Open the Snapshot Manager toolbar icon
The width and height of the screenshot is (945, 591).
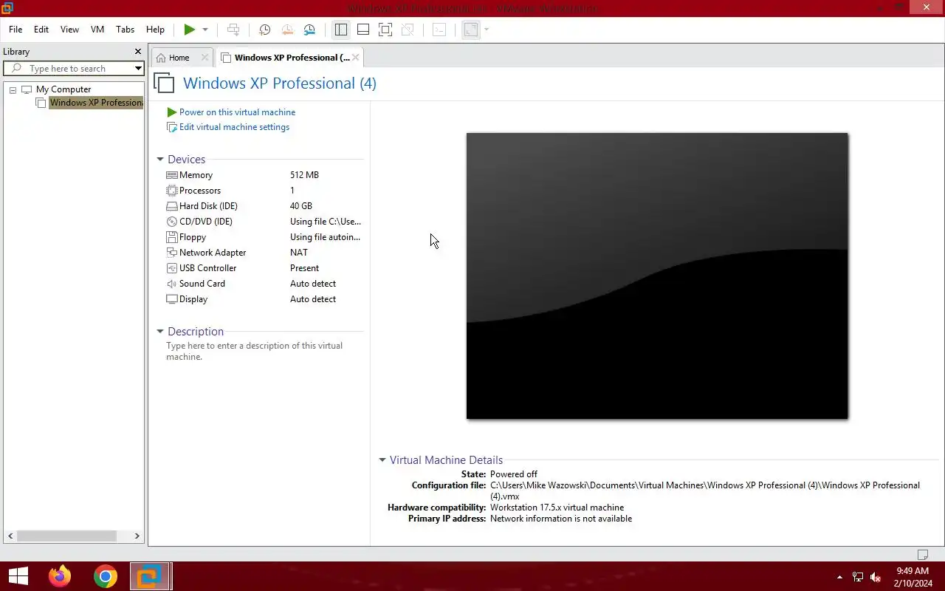point(309,30)
